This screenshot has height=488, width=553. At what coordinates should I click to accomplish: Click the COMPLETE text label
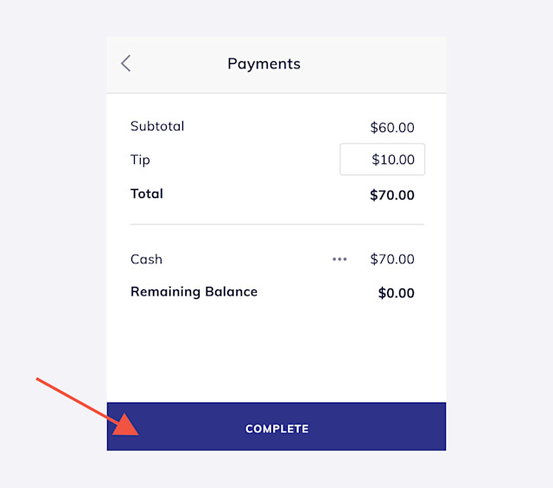[x=276, y=428]
